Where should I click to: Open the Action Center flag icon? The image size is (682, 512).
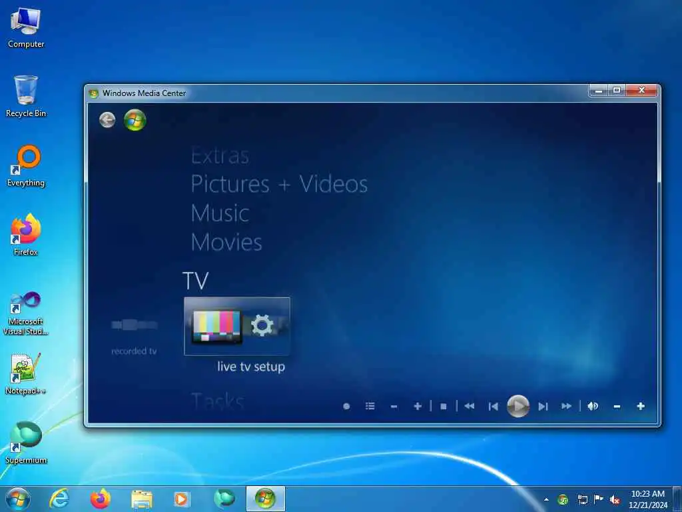(599, 499)
